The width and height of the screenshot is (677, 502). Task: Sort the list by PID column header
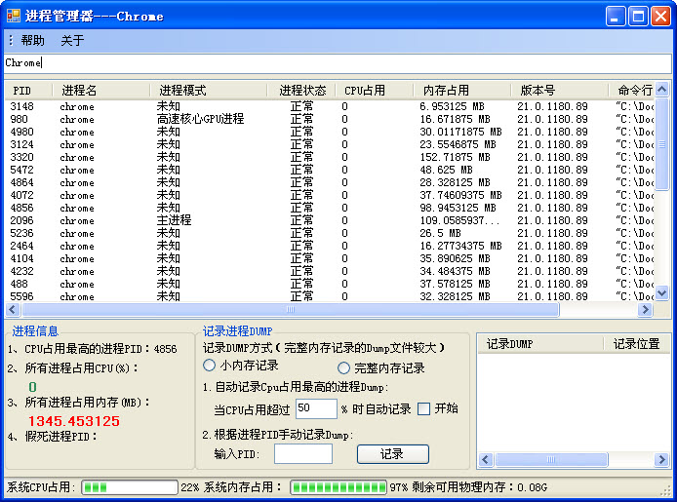21,91
